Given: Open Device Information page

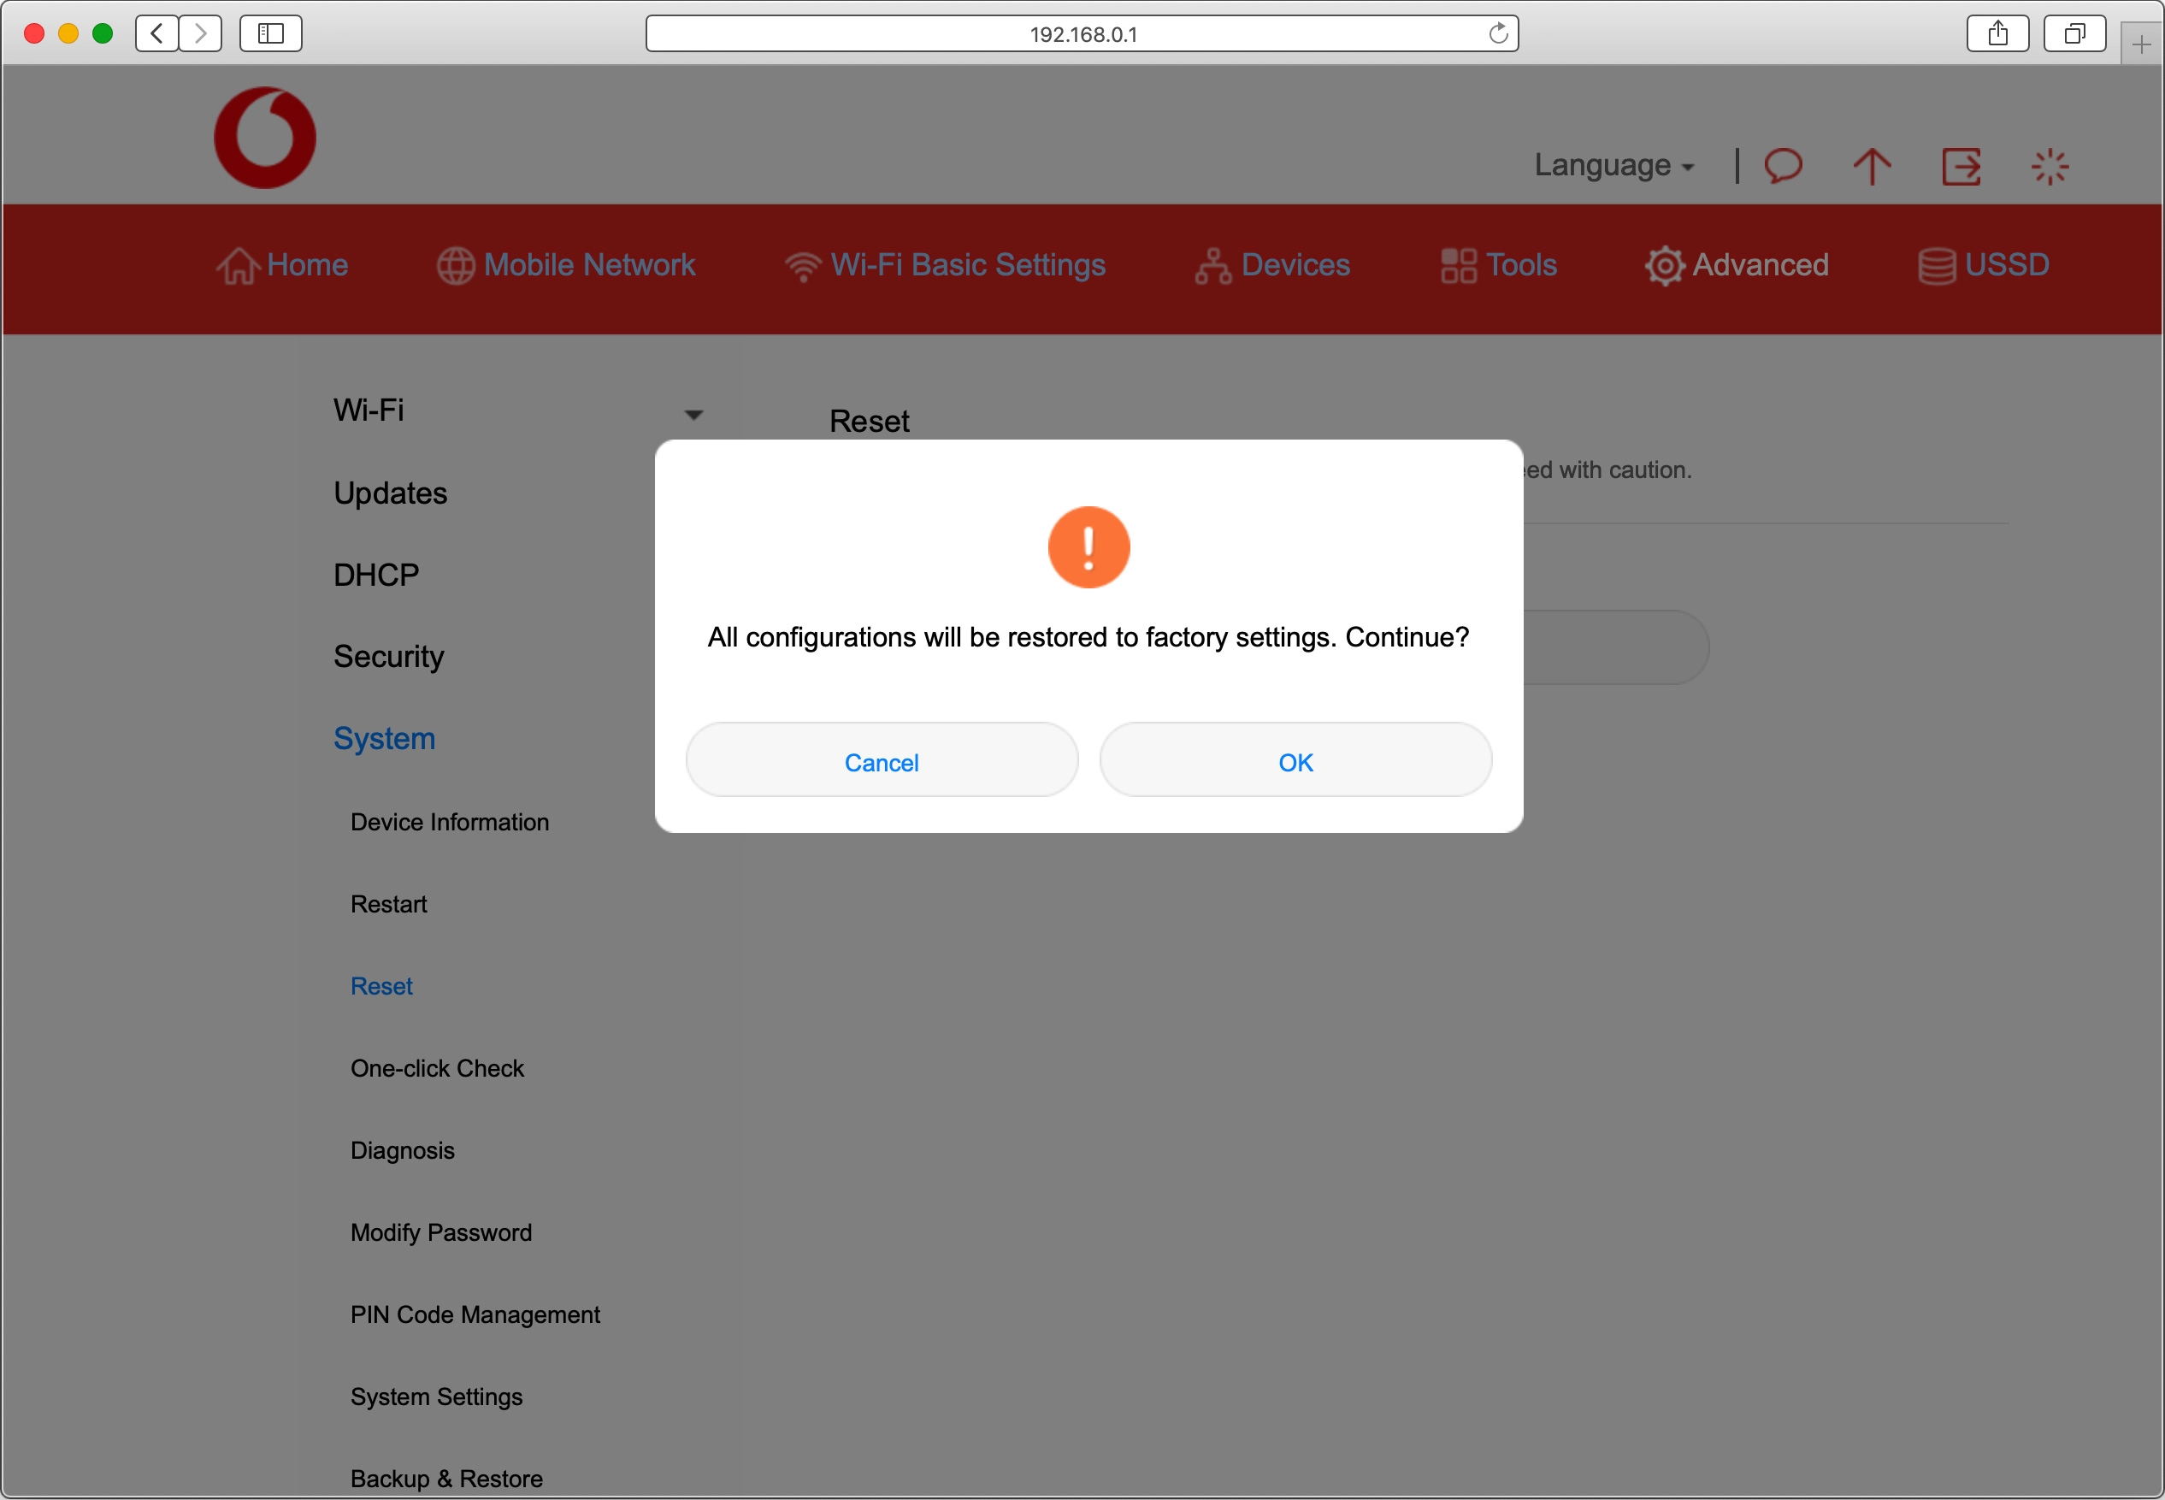Looking at the screenshot, I should [x=449, y=822].
